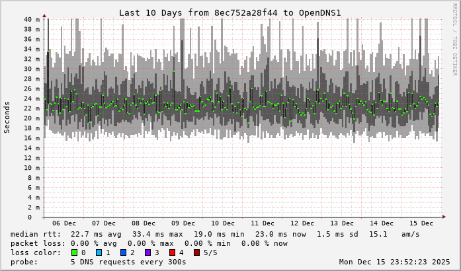Click the Seconds y-axis label

[7, 118]
